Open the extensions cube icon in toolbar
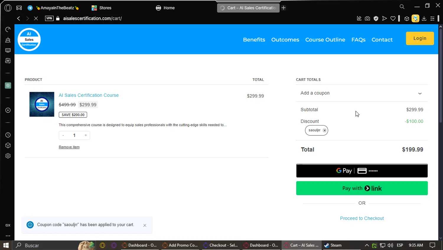This screenshot has width=443, height=250. pyautogui.click(x=407, y=19)
